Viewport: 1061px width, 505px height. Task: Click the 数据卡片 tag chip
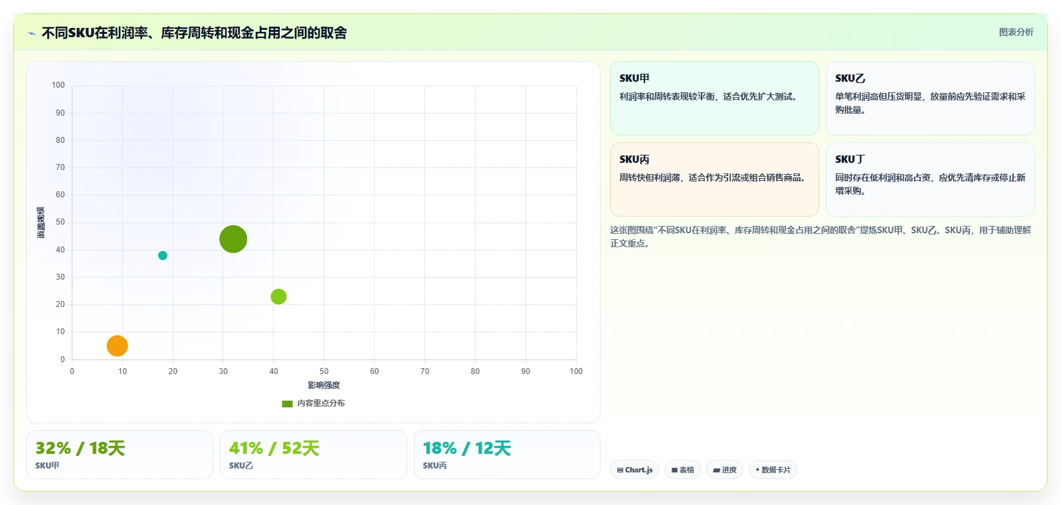tap(773, 470)
